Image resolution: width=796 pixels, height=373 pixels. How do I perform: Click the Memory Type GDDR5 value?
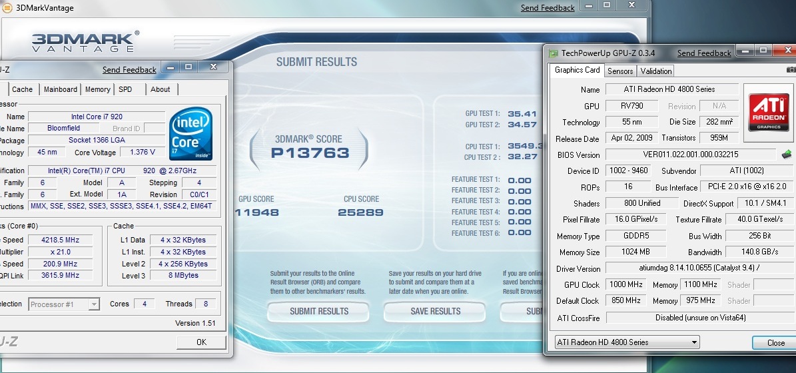tap(635, 236)
